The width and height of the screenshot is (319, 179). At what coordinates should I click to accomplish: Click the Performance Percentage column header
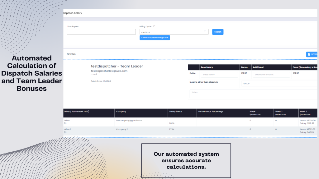(x=211, y=111)
